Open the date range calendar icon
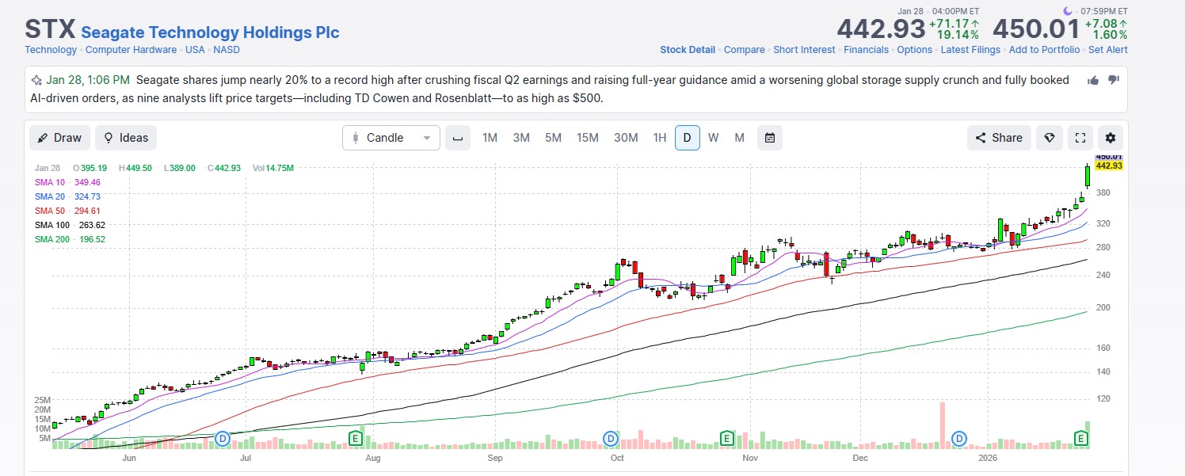The image size is (1185, 476). (769, 138)
